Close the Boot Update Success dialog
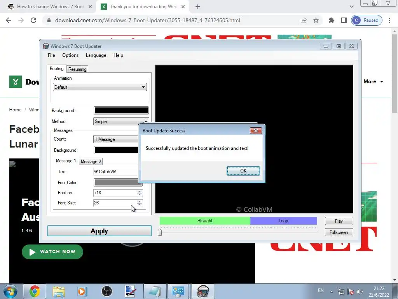Screen dimensions: 398x299 [256, 130]
